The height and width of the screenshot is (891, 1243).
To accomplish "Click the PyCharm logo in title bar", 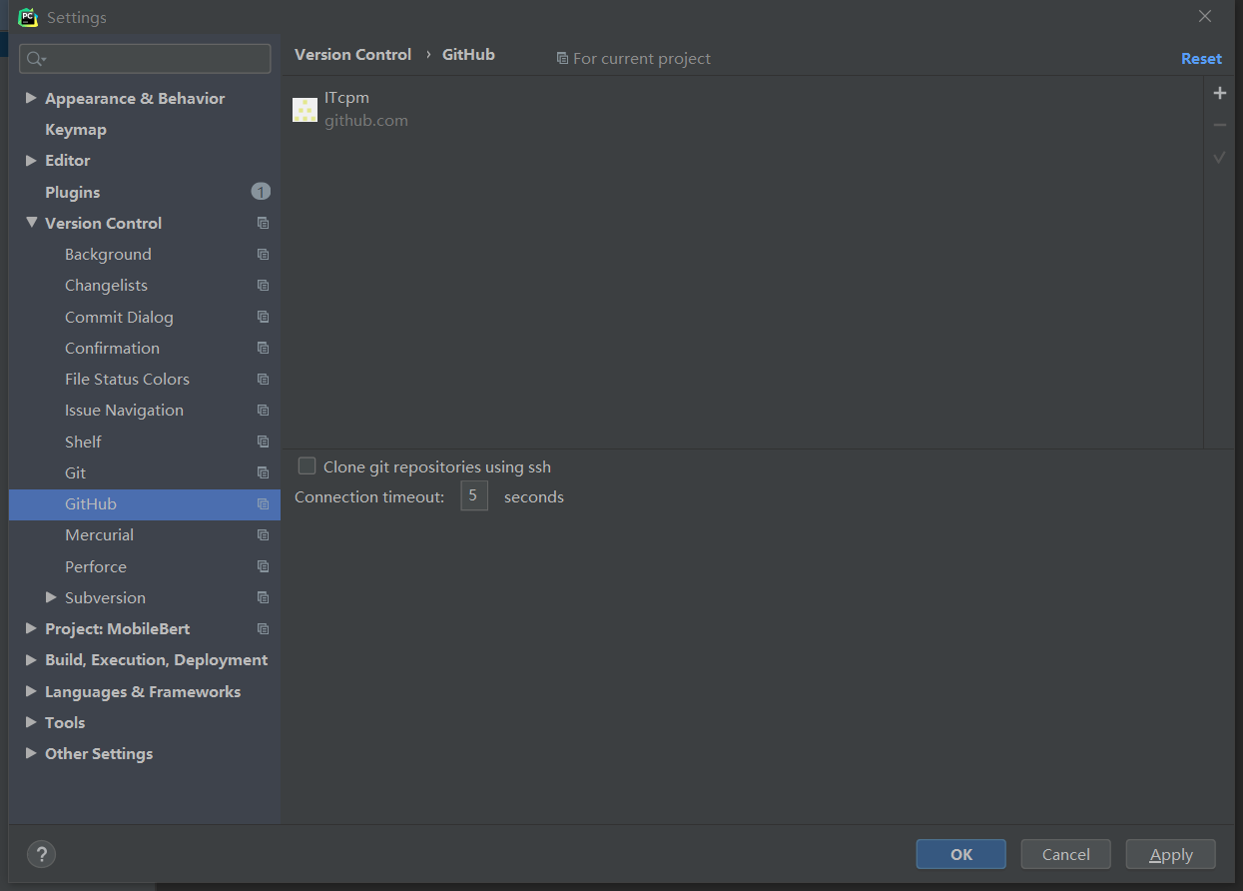I will (x=28, y=17).
